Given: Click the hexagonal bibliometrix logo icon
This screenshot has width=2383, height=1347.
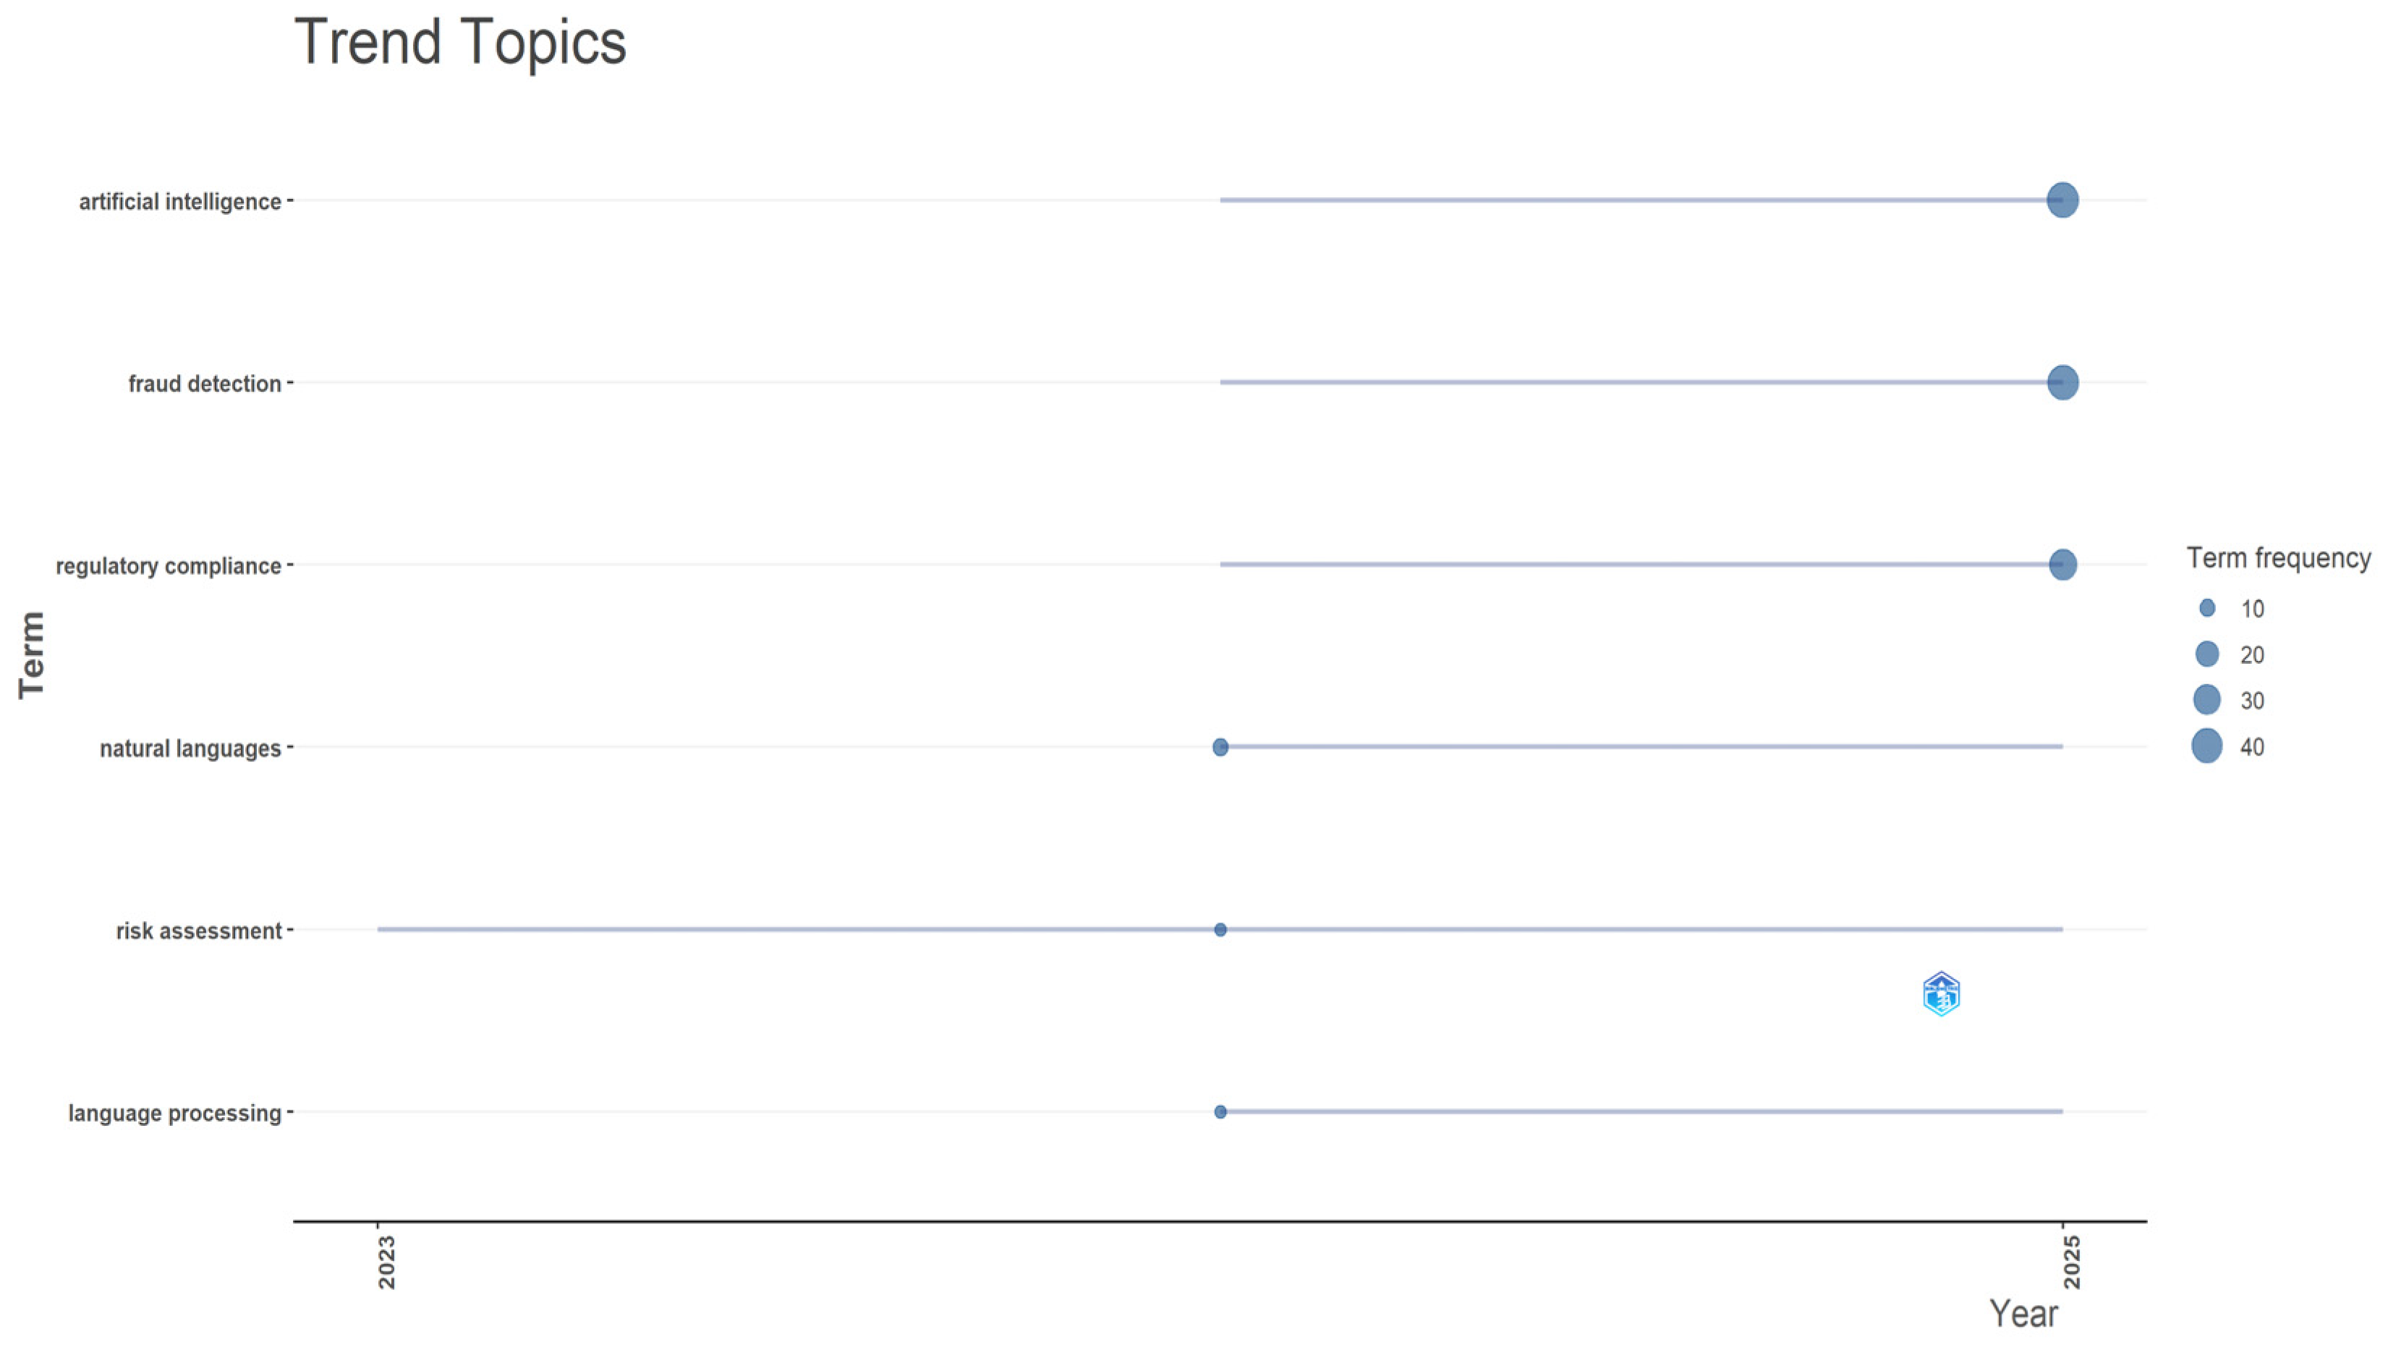Looking at the screenshot, I should [1941, 994].
